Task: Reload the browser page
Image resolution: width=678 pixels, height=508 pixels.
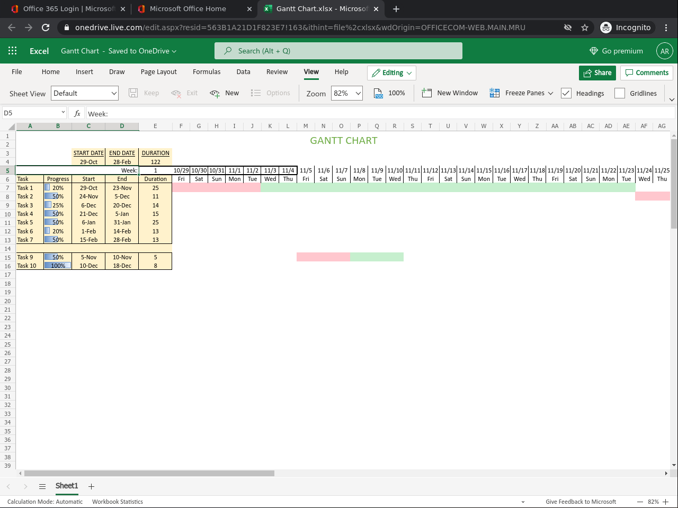Action: (x=46, y=28)
